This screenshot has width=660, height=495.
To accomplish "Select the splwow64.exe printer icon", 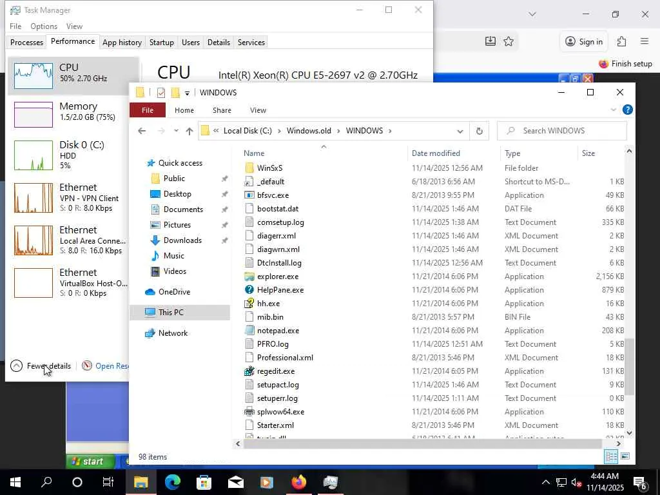I will click(x=249, y=412).
